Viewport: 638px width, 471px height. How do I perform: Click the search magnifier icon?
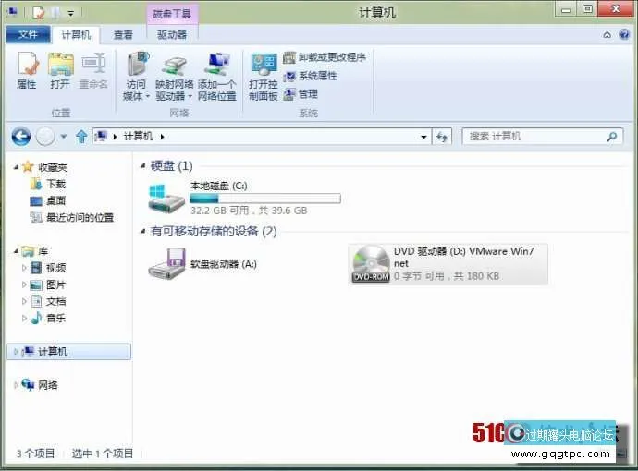pyautogui.click(x=611, y=136)
